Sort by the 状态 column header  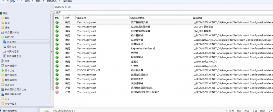pyautogui.click(x=69, y=18)
